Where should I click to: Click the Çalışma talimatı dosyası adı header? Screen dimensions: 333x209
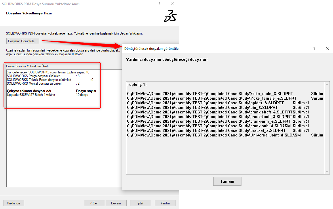coord(29,91)
